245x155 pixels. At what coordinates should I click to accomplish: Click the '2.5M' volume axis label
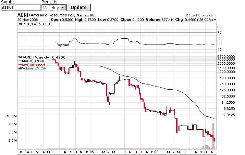[13, 140]
